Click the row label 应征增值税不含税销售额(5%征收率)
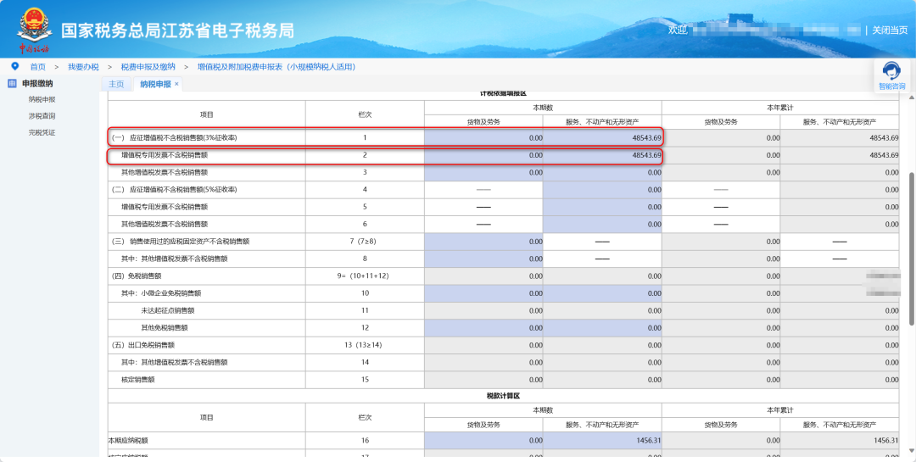The height and width of the screenshot is (462, 916). coord(174,190)
